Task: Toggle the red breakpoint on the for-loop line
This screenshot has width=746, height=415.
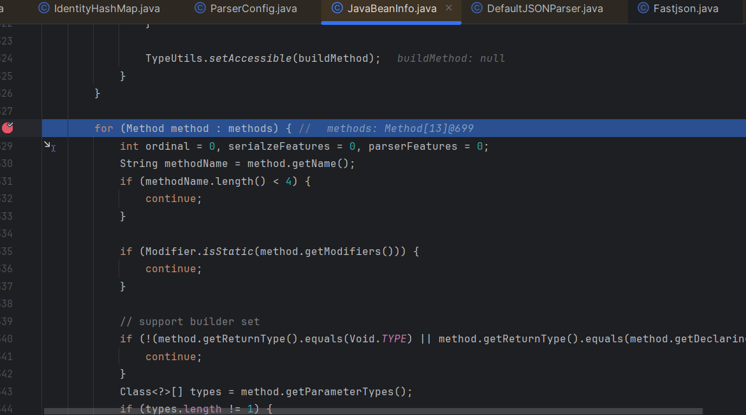Action: coord(8,128)
